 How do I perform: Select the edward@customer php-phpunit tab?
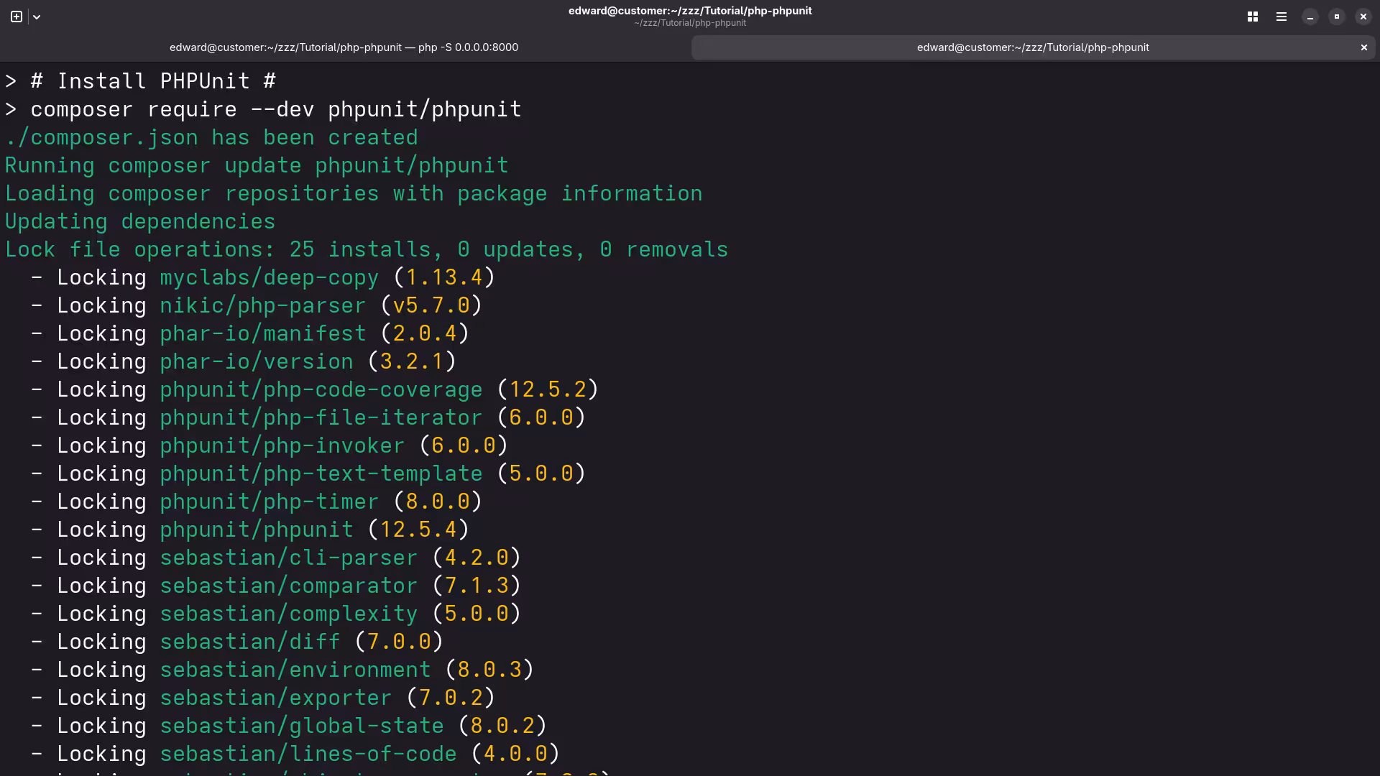(1032, 47)
